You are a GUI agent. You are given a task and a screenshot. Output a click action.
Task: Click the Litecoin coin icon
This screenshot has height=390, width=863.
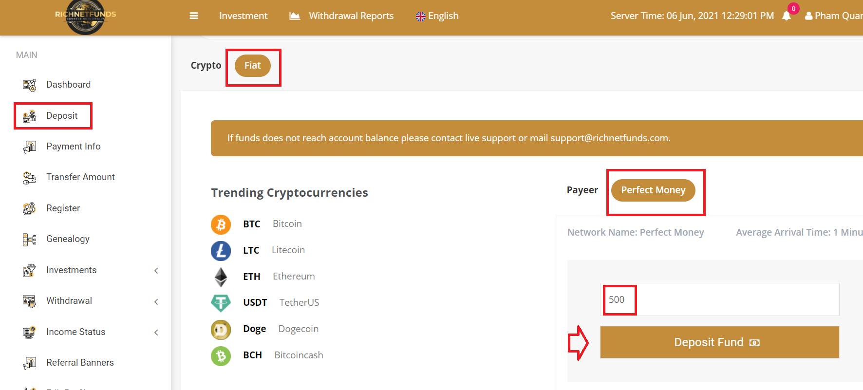coord(221,251)
